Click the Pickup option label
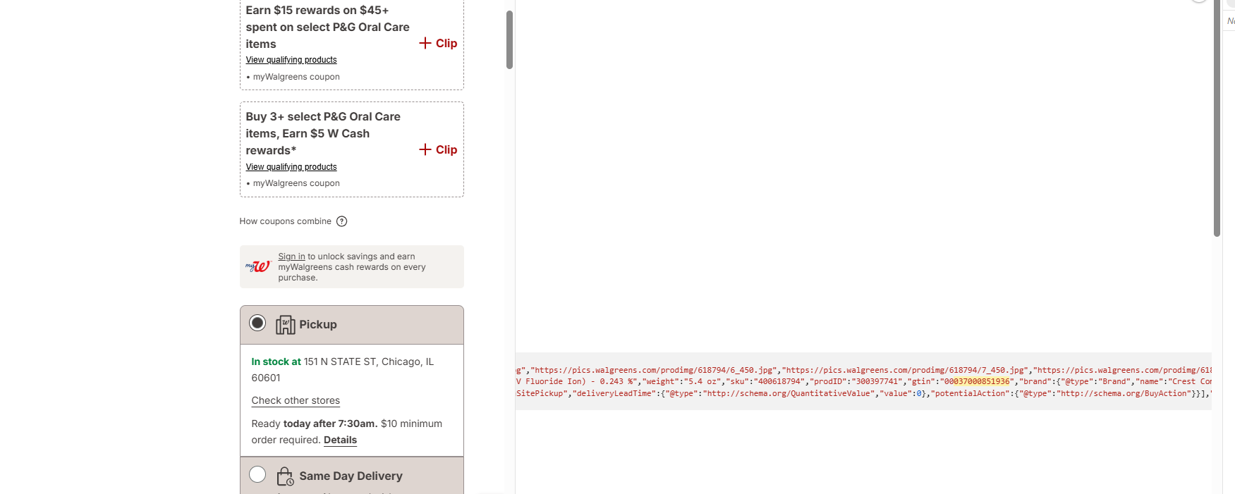The image size is (1235, 494). click(x=318, y=324)
